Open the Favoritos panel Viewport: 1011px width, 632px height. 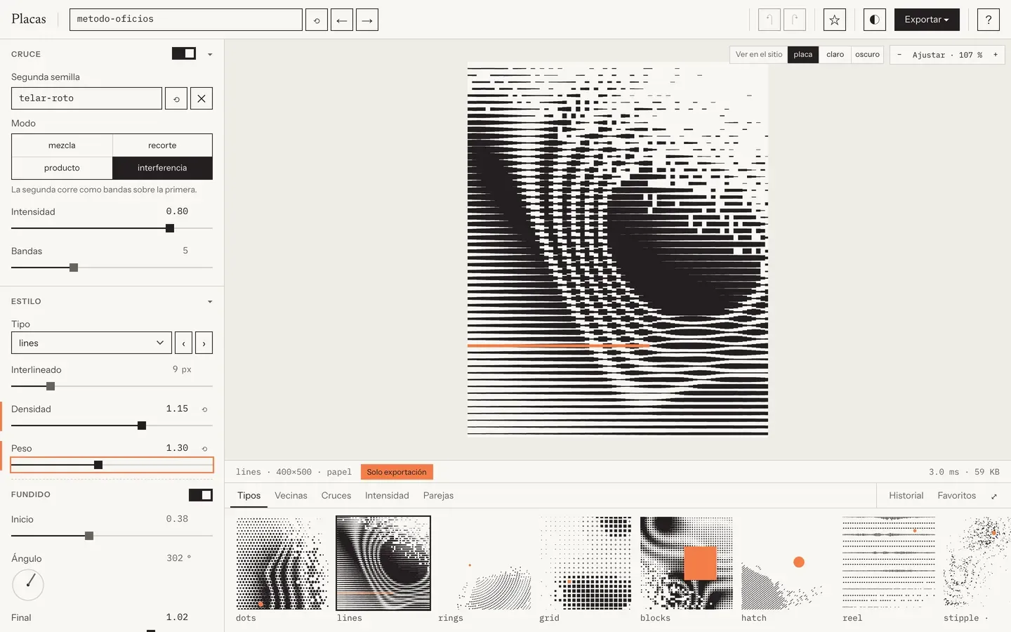[x=957, y=496]
